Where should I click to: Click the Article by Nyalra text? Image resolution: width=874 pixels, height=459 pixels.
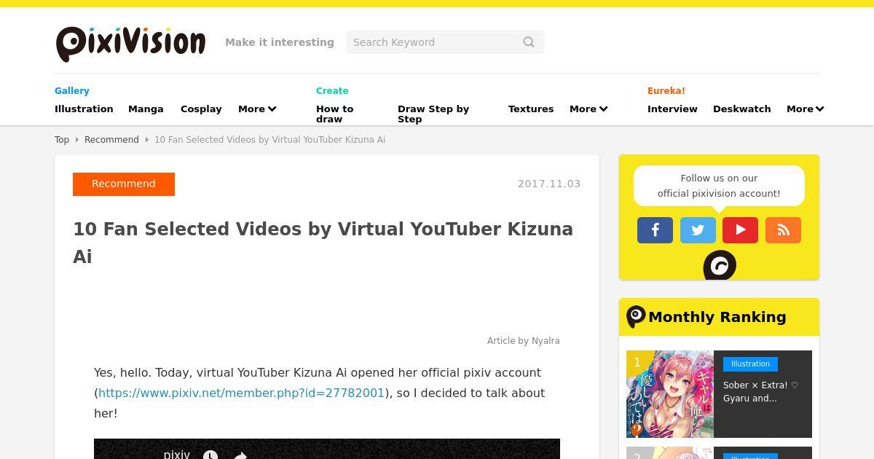pyautogui.click(x=524, y=340)
